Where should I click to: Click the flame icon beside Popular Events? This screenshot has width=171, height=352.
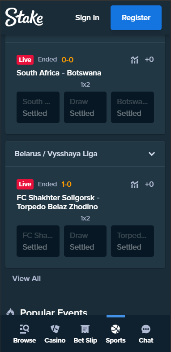[x=10, y=312]
